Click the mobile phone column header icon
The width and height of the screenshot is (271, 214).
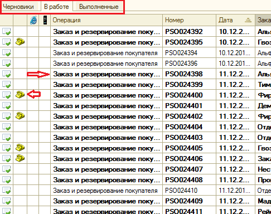[x=45, y=20]
